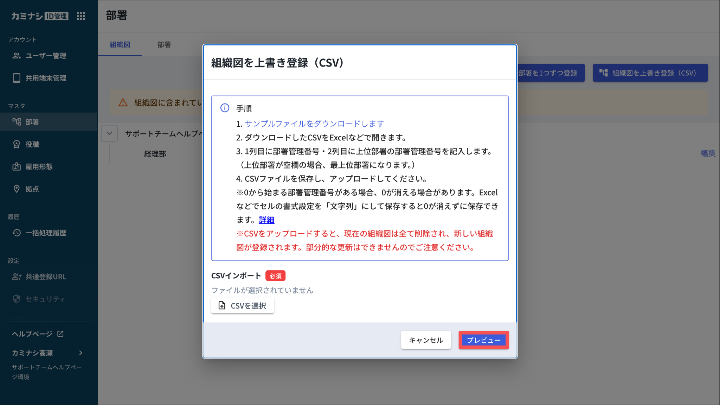Open ユーザー管理 in the sidebar
This screenshot has height=405, width=720.
point(45,56)
